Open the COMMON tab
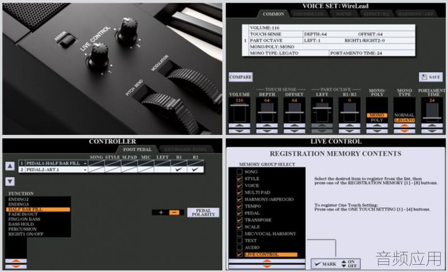Image resolution: width=448 pixels, height=272 pixels. pos(273,13)
